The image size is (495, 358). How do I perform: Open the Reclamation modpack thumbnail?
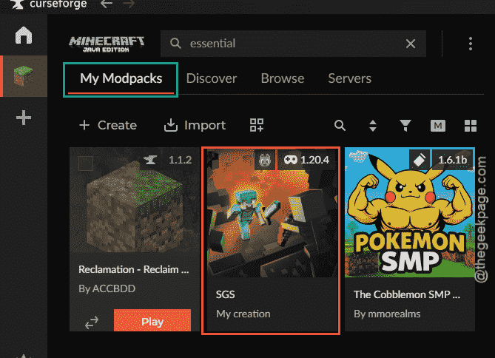[135, 200]
